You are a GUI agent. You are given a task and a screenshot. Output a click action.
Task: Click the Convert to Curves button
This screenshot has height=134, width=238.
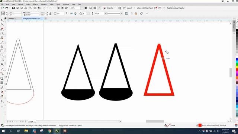pyautogui.click(x=141, y=13)
